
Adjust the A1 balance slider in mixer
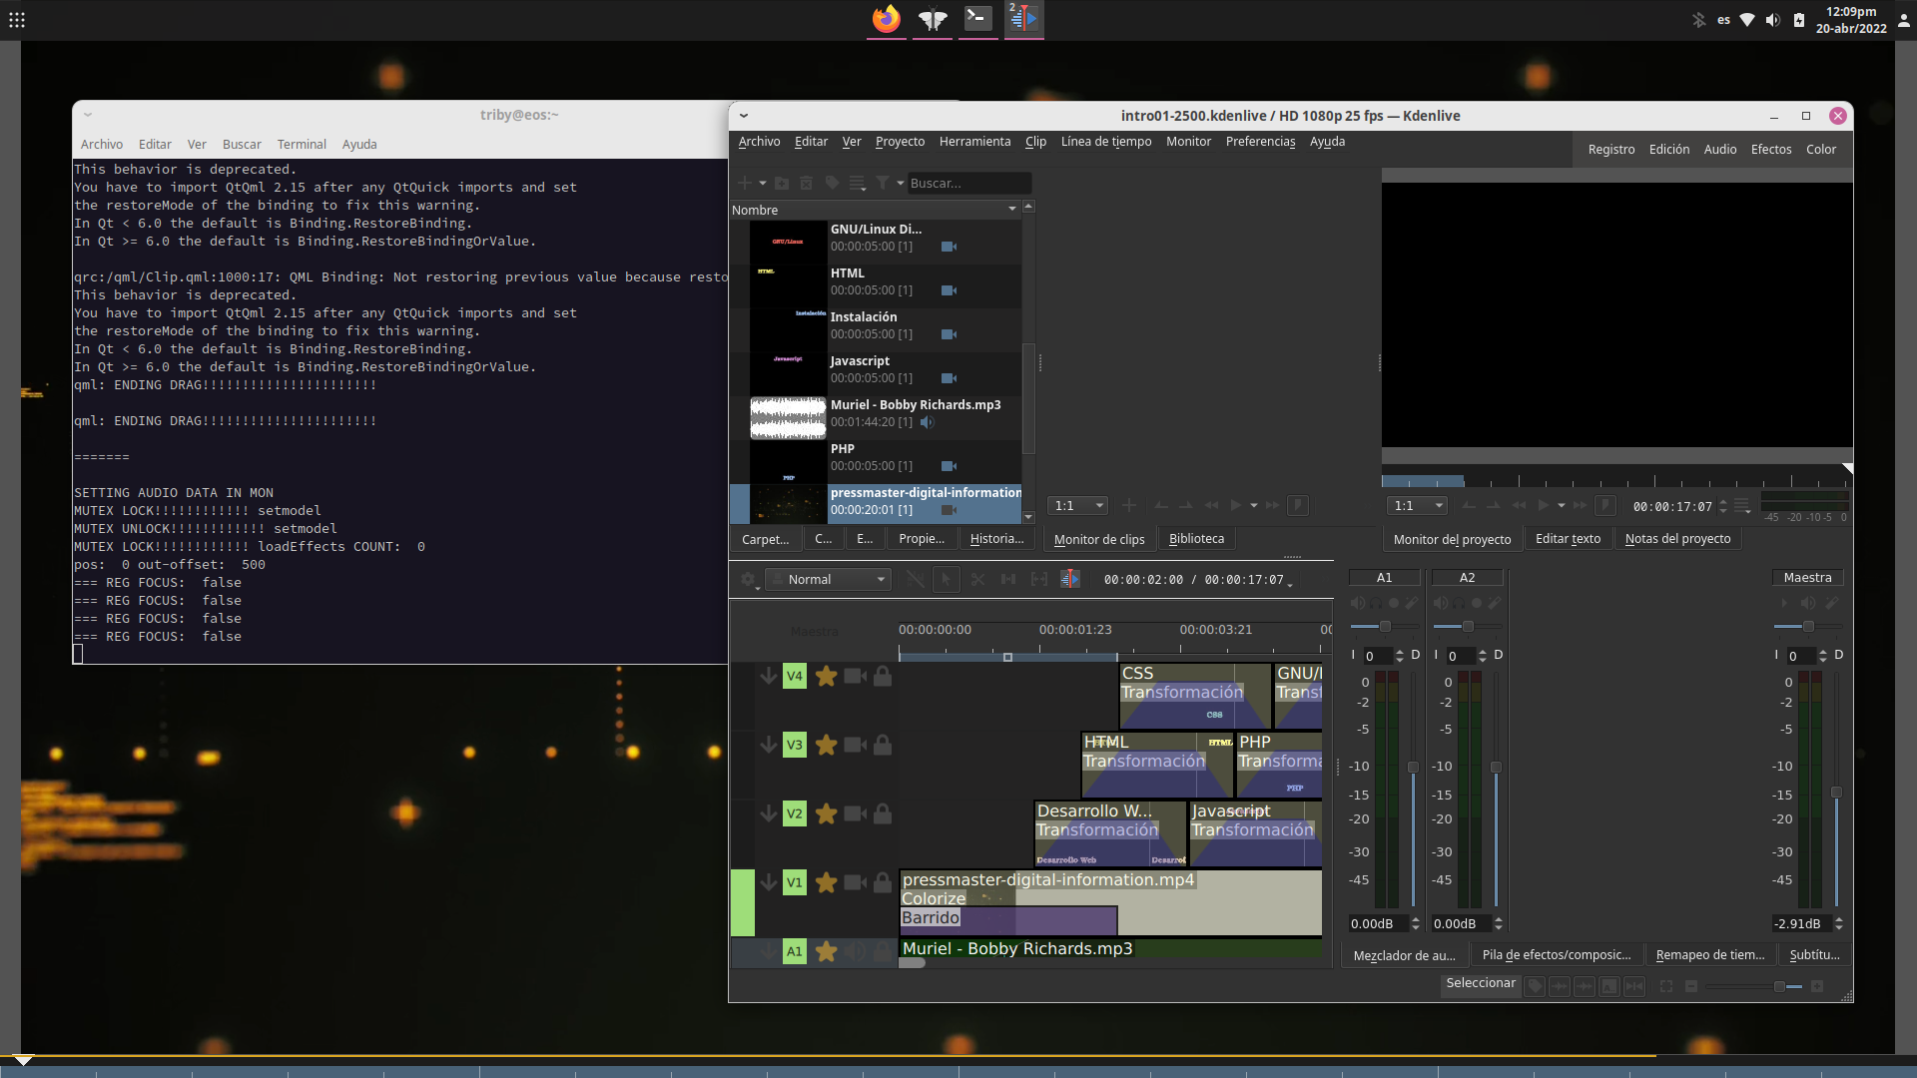click(1384, 627)
